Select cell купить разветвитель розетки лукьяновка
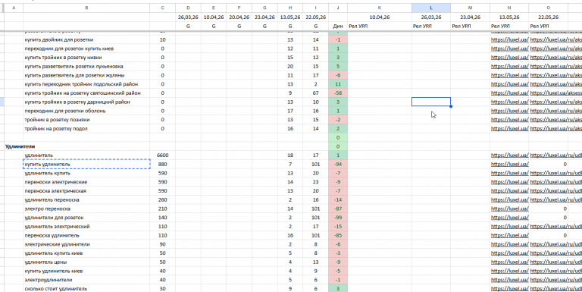The image size is (582, 292). coord(86,67)
